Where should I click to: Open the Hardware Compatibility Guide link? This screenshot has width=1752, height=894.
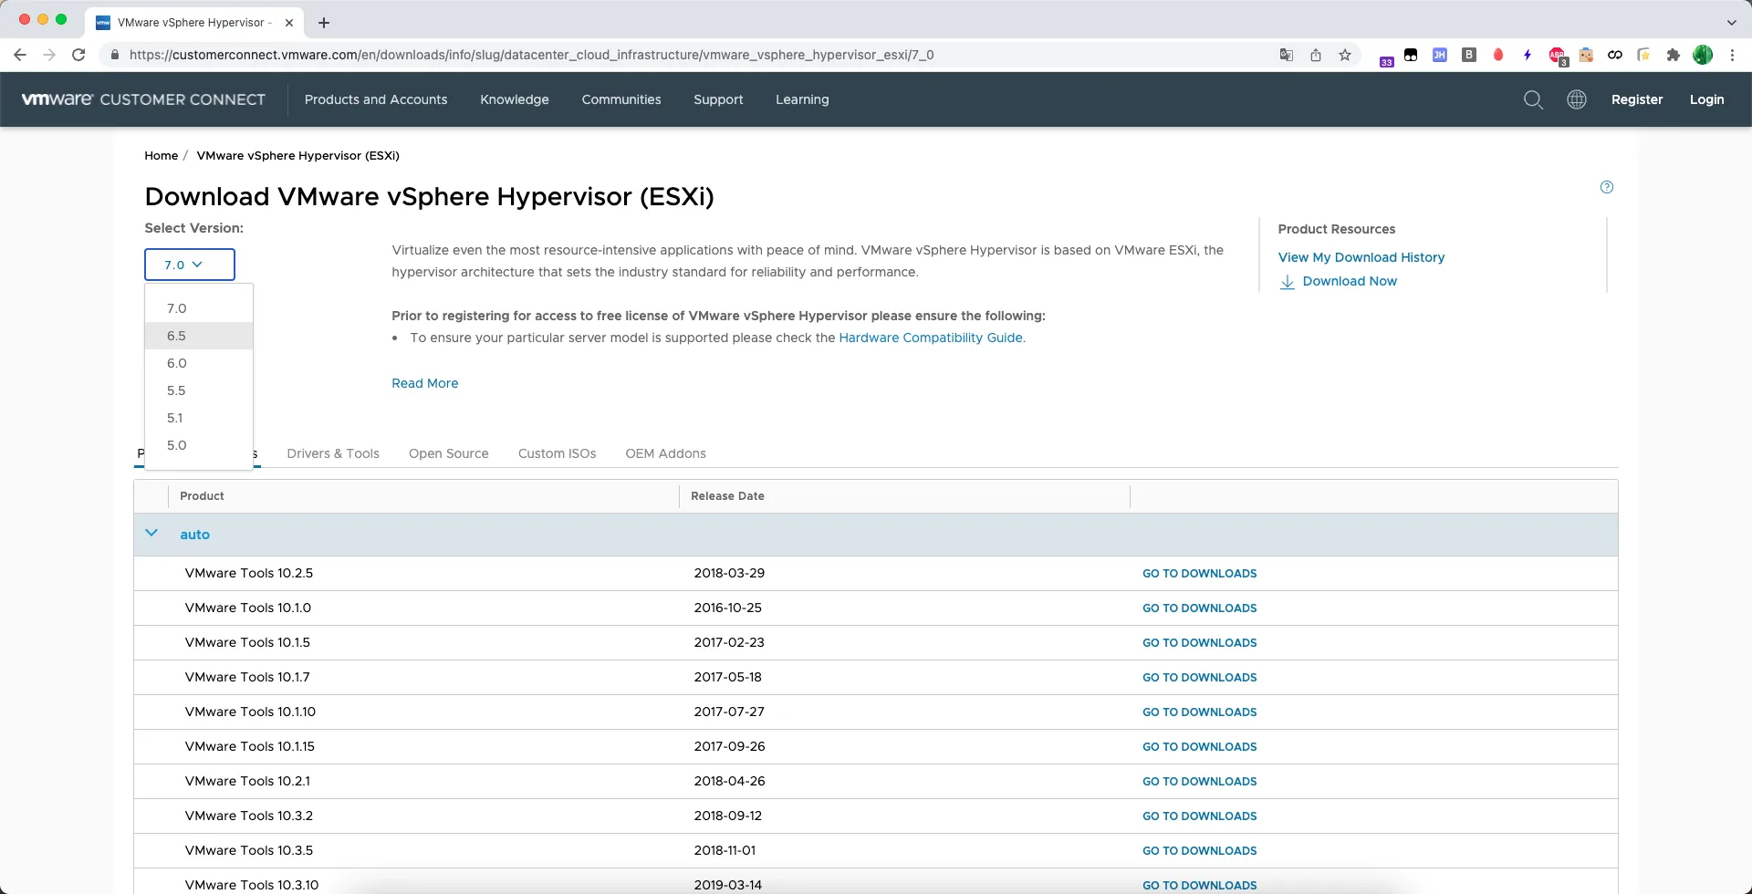pyautogui.click(x=931, y=338)
